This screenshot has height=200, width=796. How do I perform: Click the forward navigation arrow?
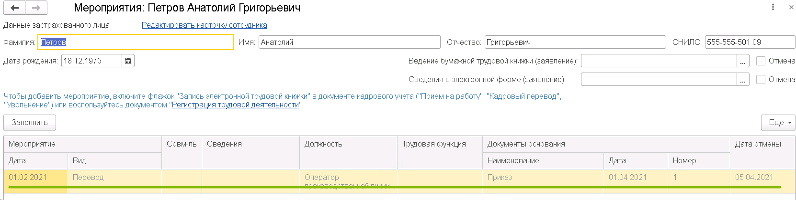tap(36, 8)
